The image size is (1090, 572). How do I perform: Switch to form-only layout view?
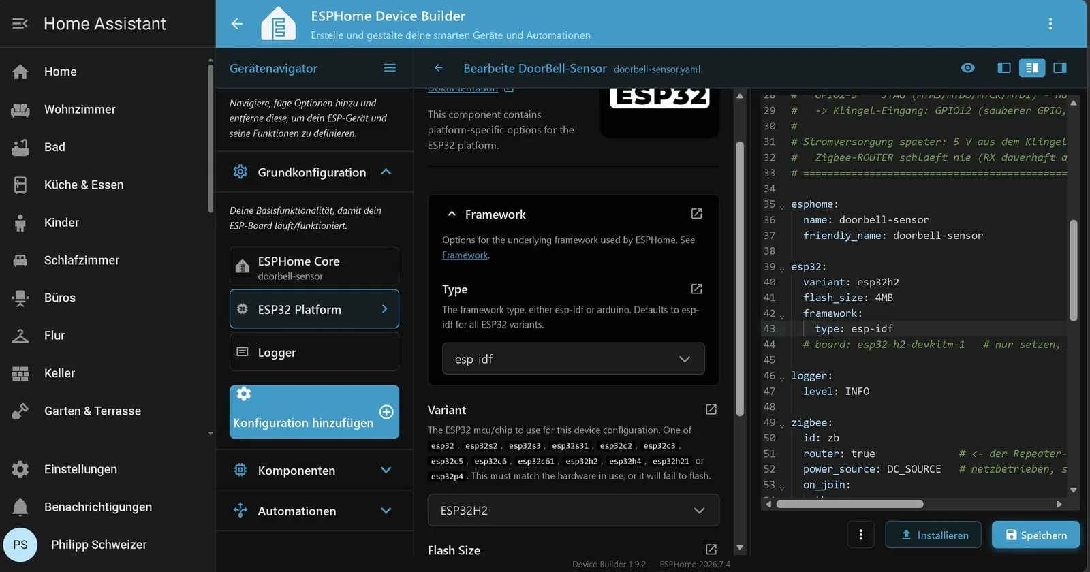1004,67
